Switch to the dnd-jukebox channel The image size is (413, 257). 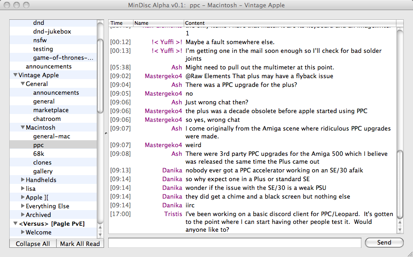[x=52, y=32]
